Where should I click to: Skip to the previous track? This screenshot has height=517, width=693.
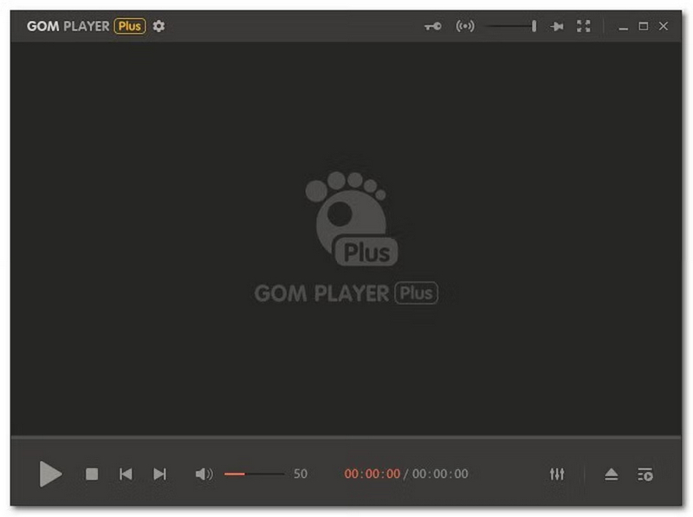pos(126,475)
